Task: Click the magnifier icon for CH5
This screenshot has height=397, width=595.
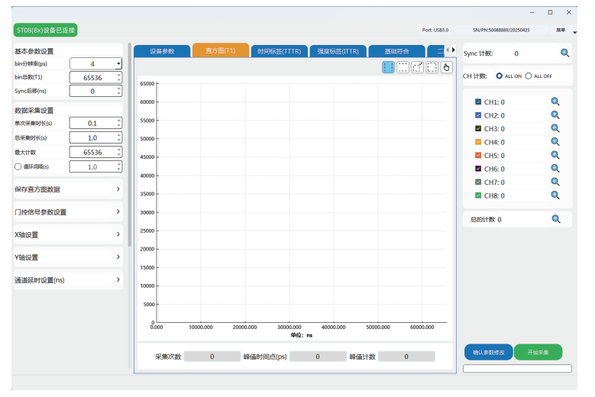Action: click(555, 155)
